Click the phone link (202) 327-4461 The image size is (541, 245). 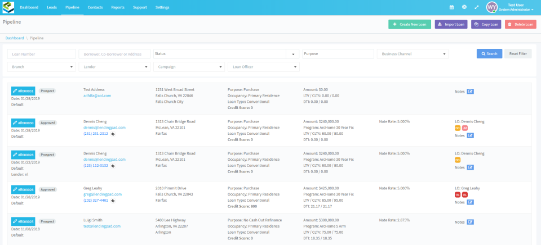point(96,200)
